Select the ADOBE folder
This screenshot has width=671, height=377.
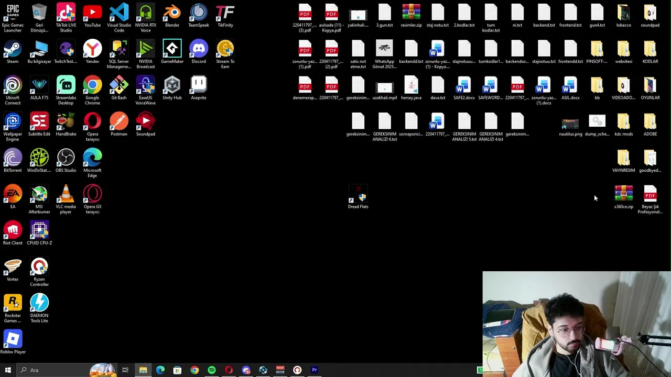[x=650, y=125]
